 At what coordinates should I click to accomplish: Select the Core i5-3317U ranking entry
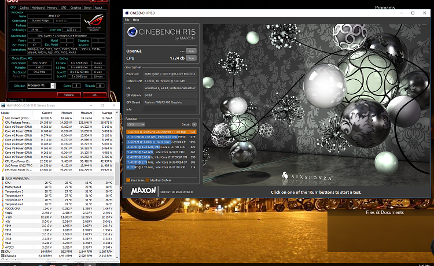(x=161, y=167)
